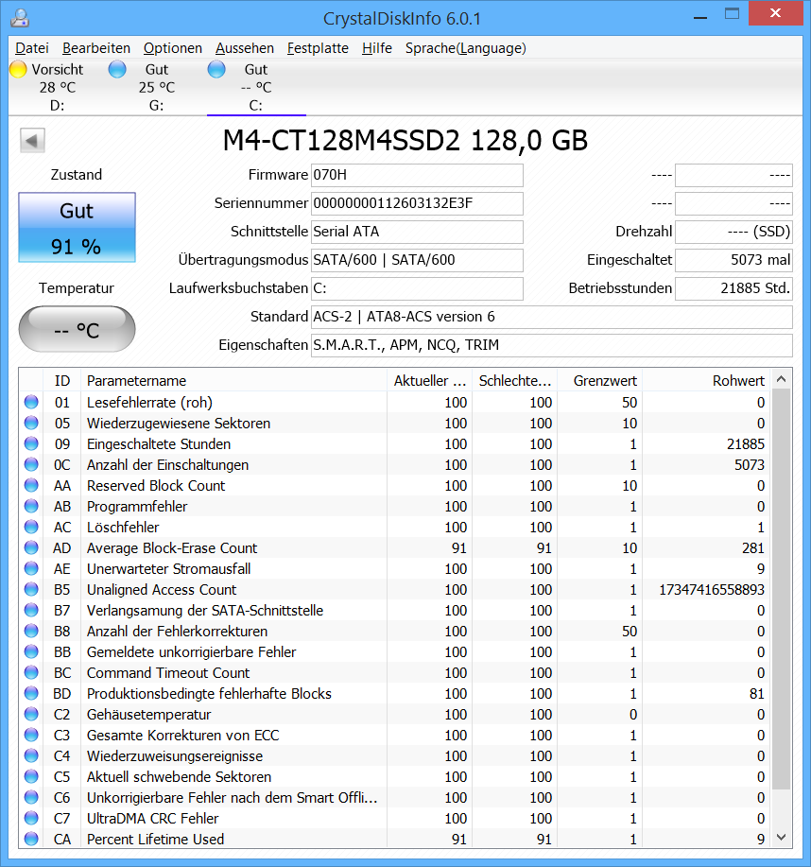Click the Aktueller ... column header
811x867 pixels.
click(429, 380)
